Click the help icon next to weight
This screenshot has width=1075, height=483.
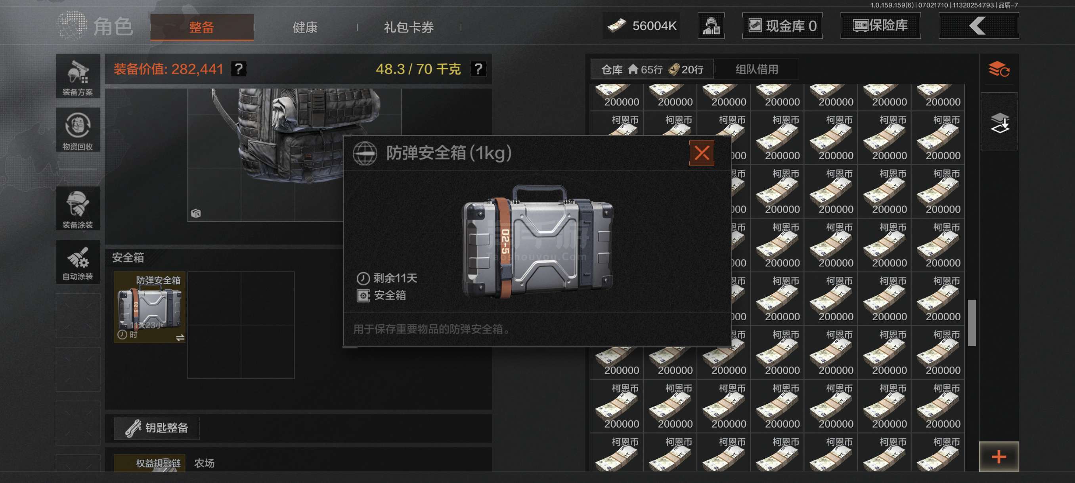coord(478,69)
